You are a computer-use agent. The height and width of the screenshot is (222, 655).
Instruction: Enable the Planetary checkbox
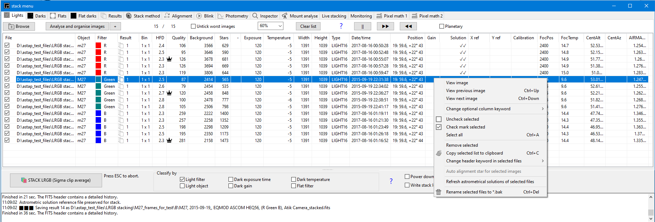click(x=442, y=26)
